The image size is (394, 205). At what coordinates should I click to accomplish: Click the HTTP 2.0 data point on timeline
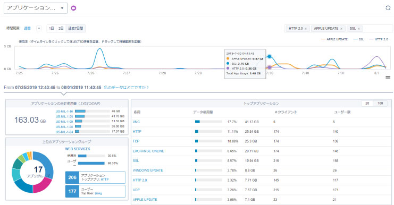tap(270, 67)
